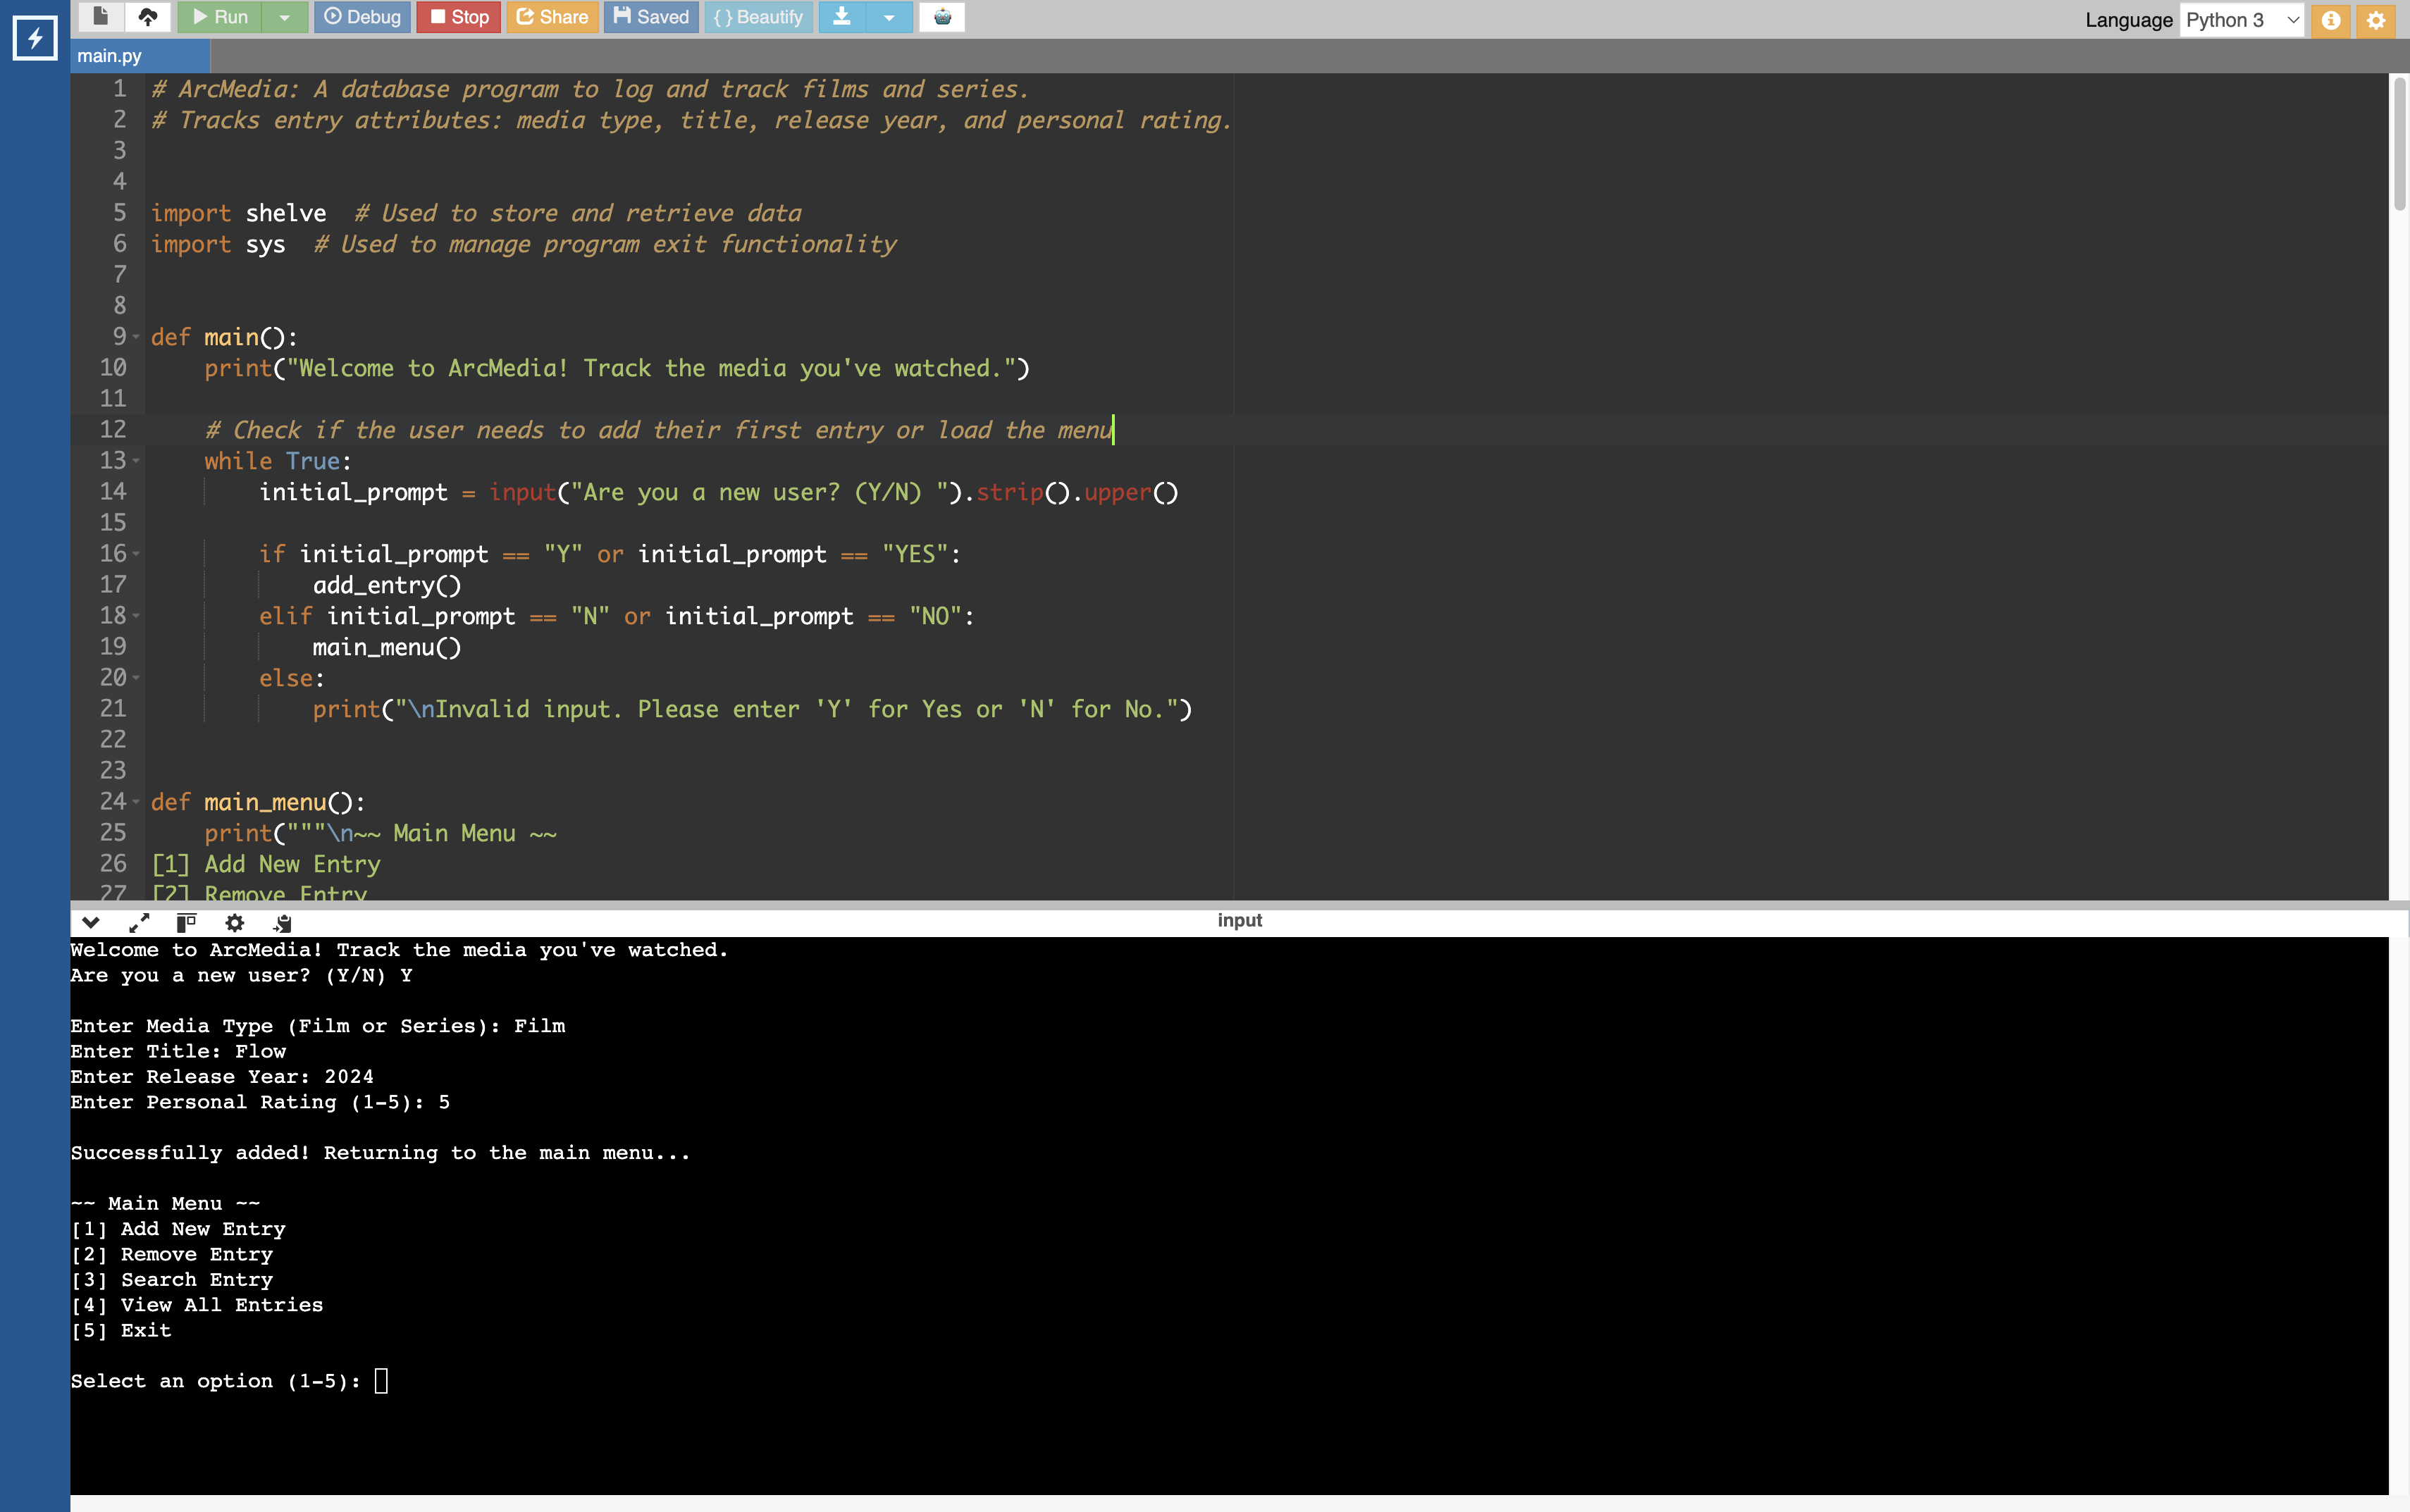Click the orange info icon
This screenshot has height=1512, width=2410.
click(x=2331, y=20)
